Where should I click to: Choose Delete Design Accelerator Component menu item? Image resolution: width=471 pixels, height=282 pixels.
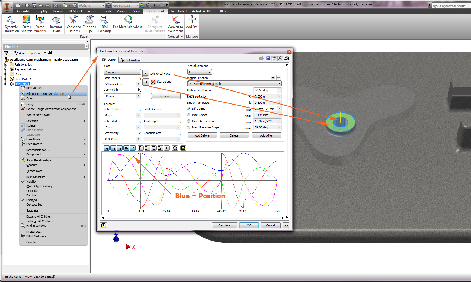tap(53, 109)
